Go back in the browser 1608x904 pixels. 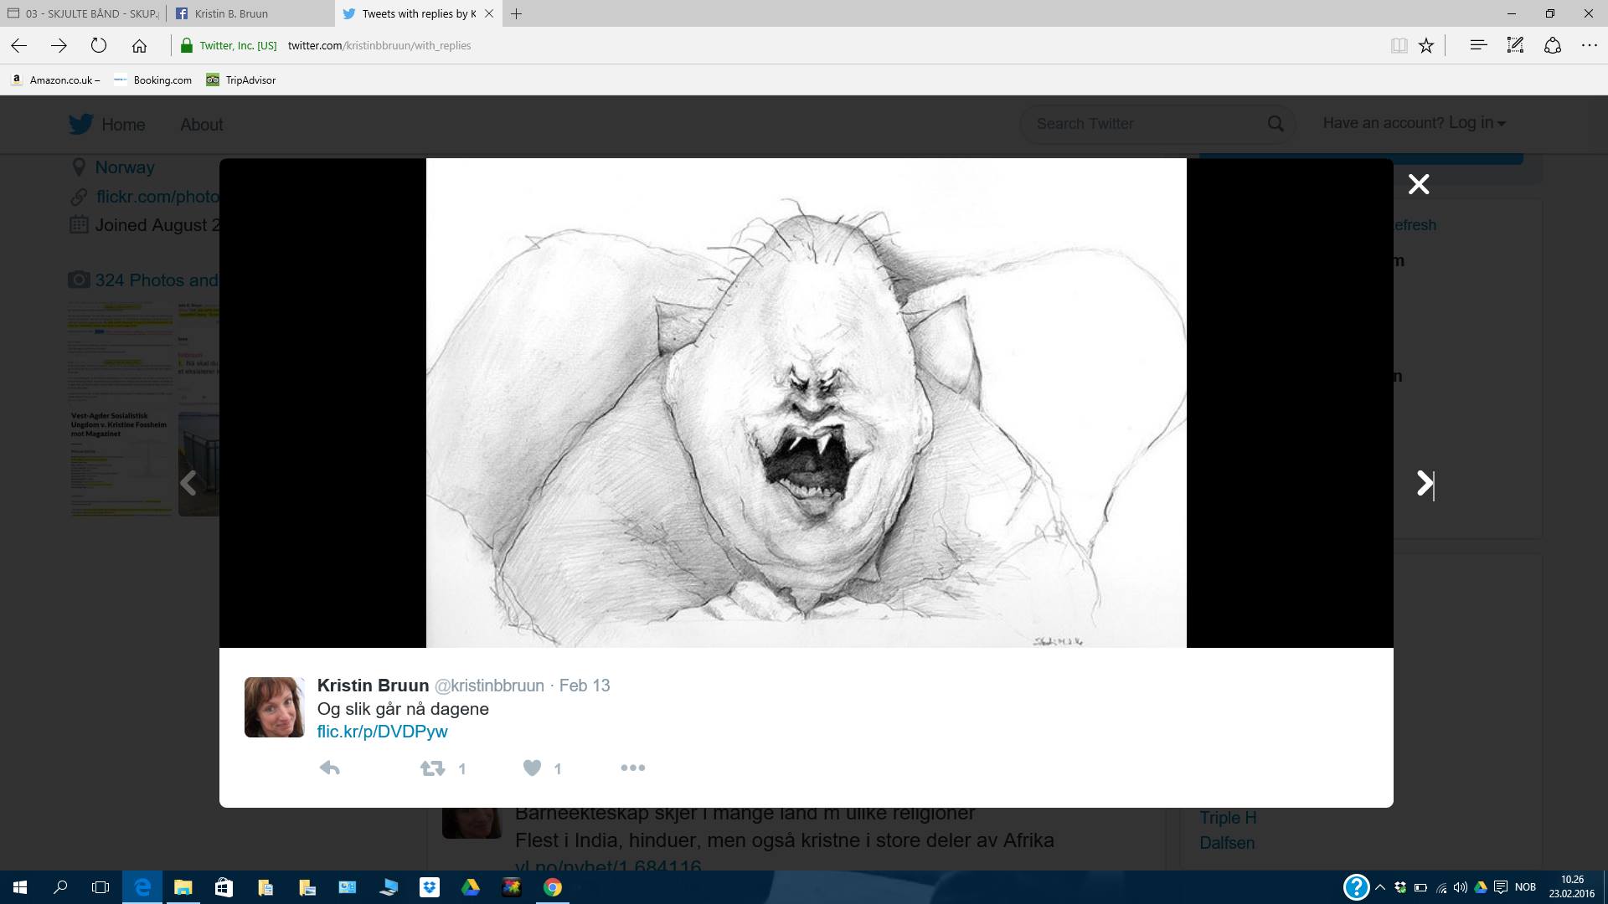pyautogui.click(x=19, y=45)
